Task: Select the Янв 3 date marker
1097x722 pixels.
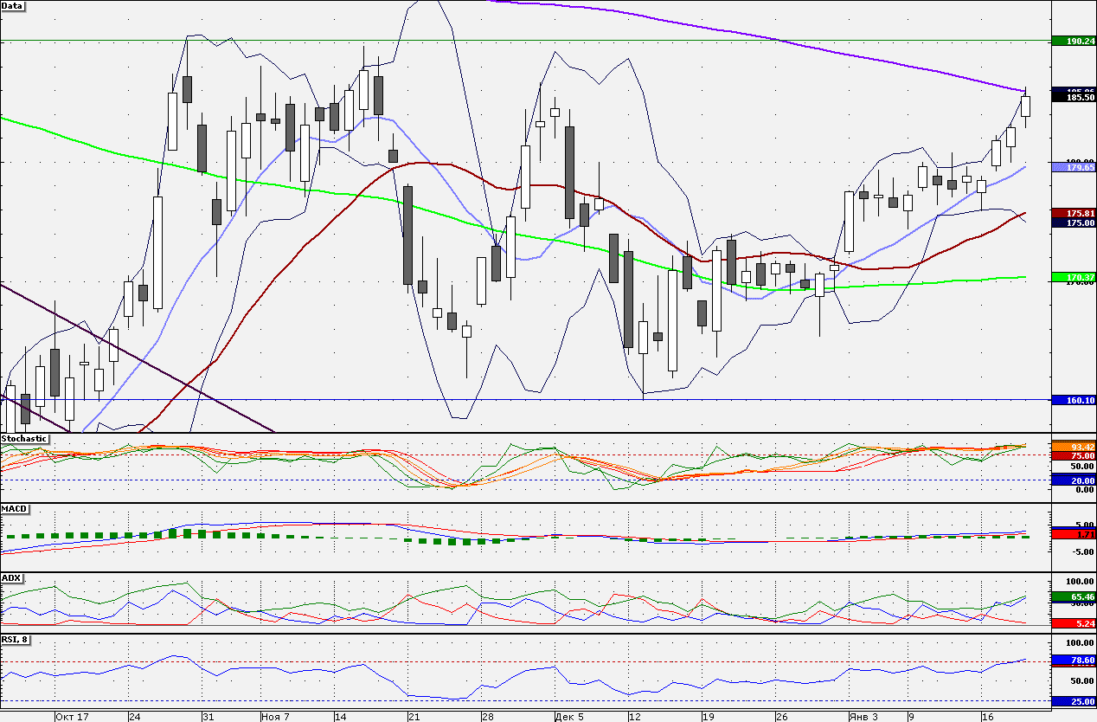Action: 862,717
